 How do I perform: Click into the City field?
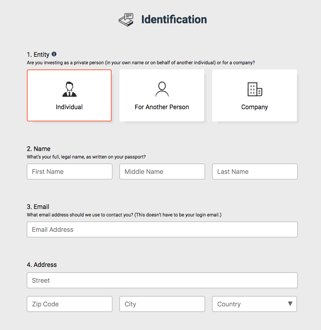162,304
